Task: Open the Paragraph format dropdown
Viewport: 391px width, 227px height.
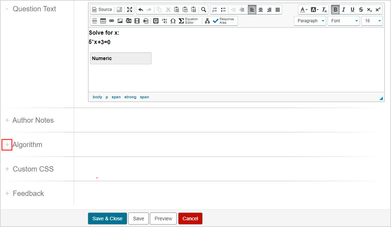Action: pyautogui.click(x=310, y=21)
